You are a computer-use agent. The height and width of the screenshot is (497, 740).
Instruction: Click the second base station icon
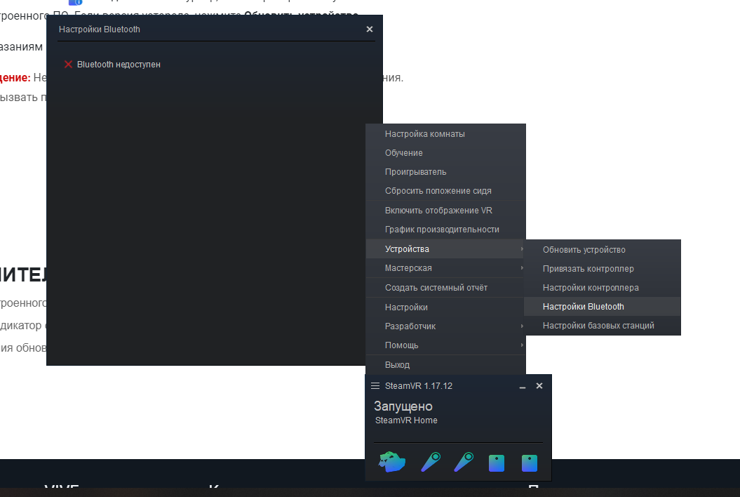pos(530,463)
